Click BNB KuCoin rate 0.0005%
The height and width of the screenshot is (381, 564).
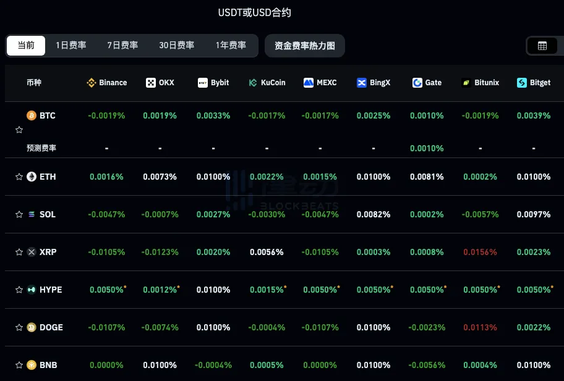(267, 365)
